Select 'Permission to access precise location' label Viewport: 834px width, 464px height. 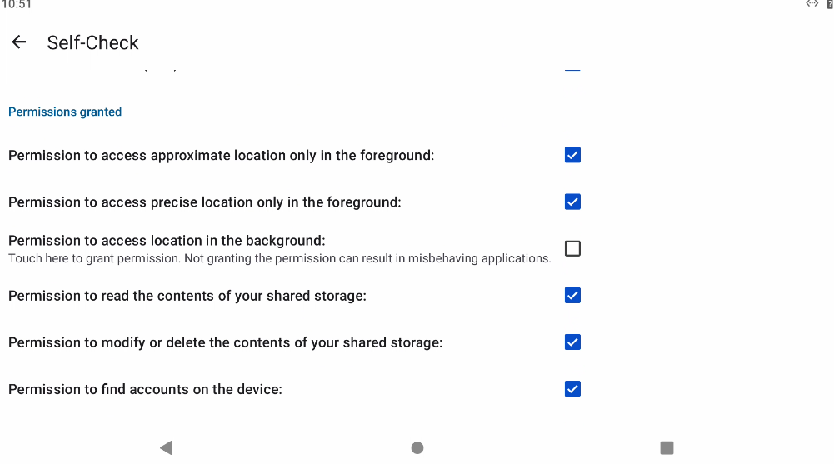point(204,202)
